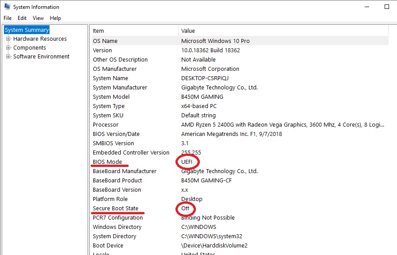This screenshot has width=397, height=255.
Task: Expand the Hardware Resources node
Action: click(x=9, y=39)
